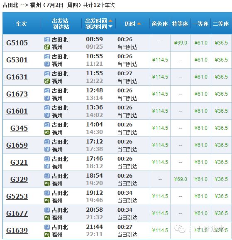Image resolution: width=232 pixels, height=240 pixels.
Task: Click 过 icon beside 福州 in G1659 row
Action: [x=47, y=149]
